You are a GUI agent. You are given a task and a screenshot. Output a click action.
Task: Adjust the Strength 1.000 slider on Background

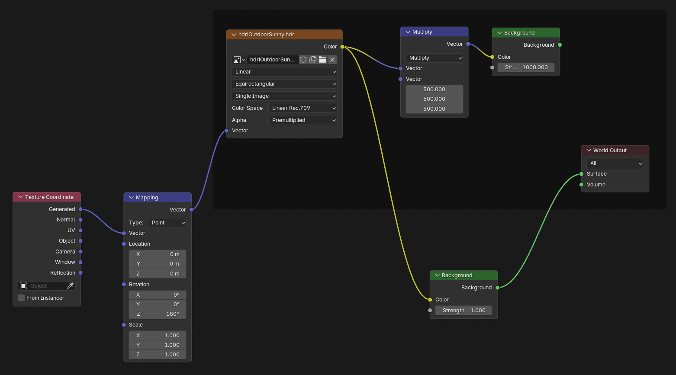464,310
